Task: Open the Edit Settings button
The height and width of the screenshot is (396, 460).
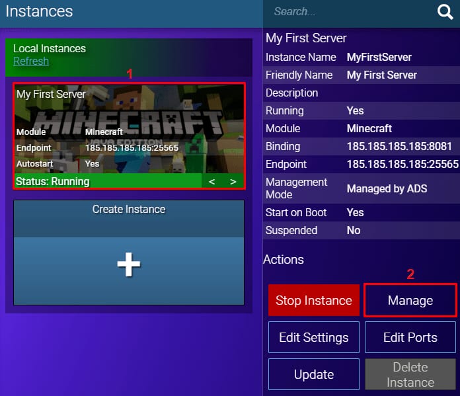Action: point(313,337)
